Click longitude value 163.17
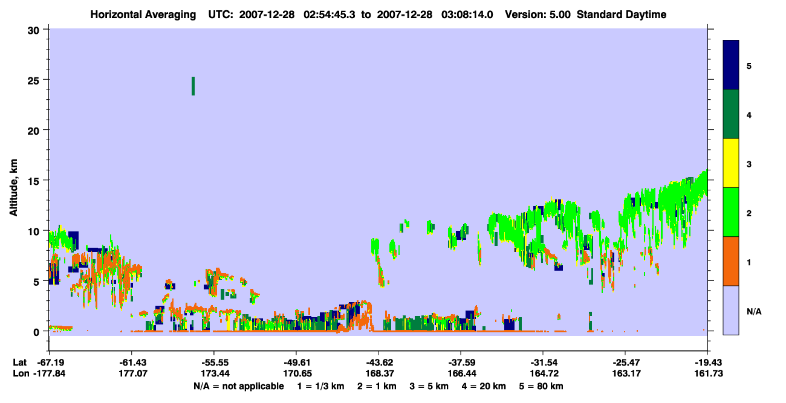The image size is (786, 403). tap(625, 373)
